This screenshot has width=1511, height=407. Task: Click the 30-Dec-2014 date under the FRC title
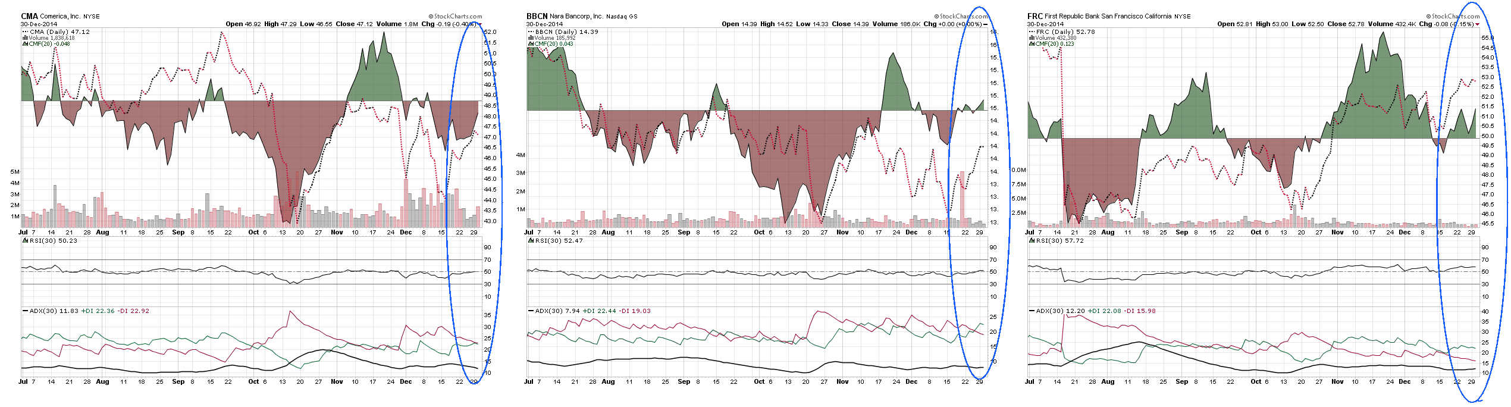pos(1045,24)
